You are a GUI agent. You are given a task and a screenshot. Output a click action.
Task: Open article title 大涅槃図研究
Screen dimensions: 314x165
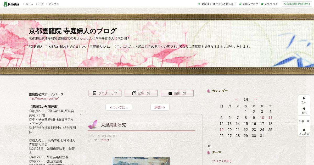(113, 125)
